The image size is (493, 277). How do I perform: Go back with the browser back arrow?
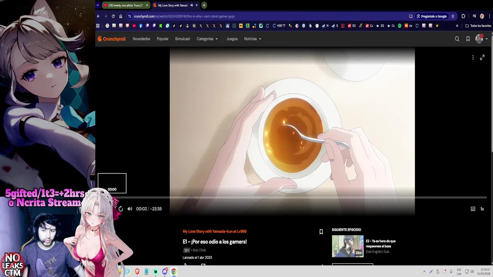click(98, 16)
